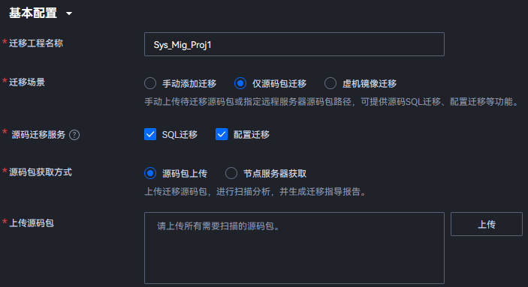Click the SQL迁移 label text

[180, 135]
